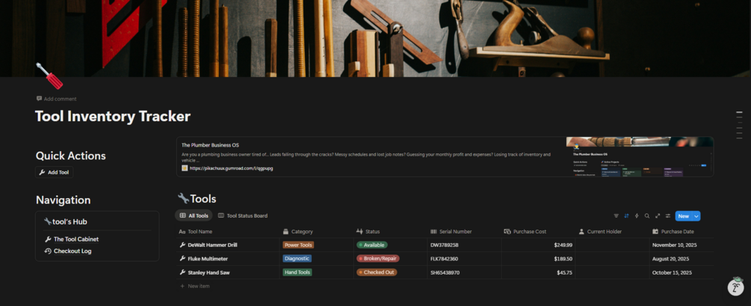Click the plus icon next to New item
The width and height of the screenshot is (751, 306).
182,287
